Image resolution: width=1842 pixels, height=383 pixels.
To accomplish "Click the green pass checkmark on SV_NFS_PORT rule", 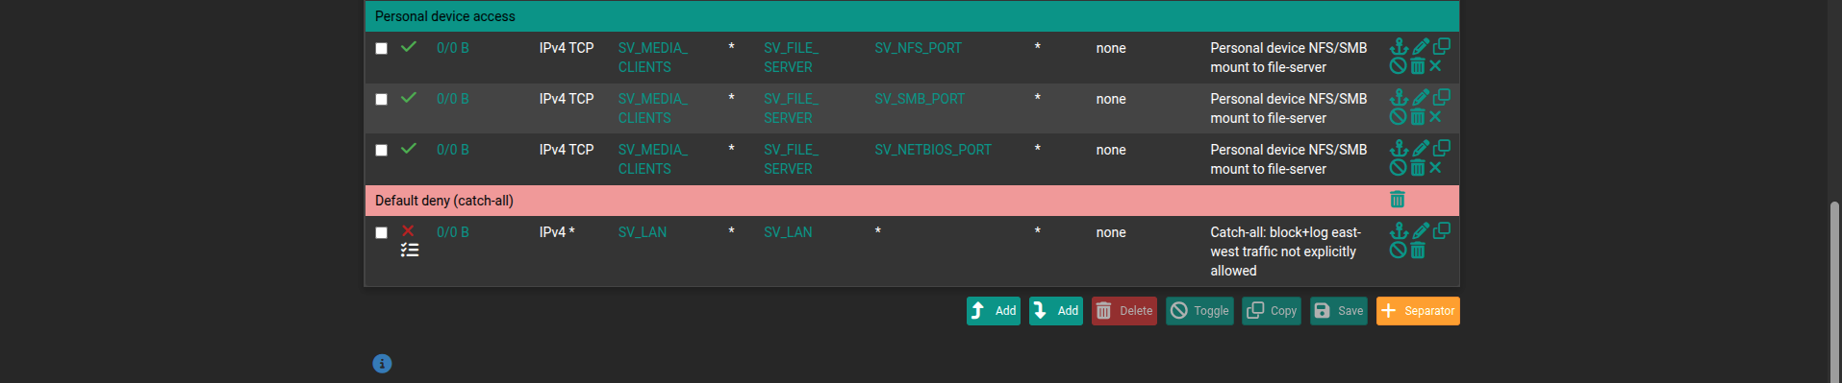I will click(409, 46).
